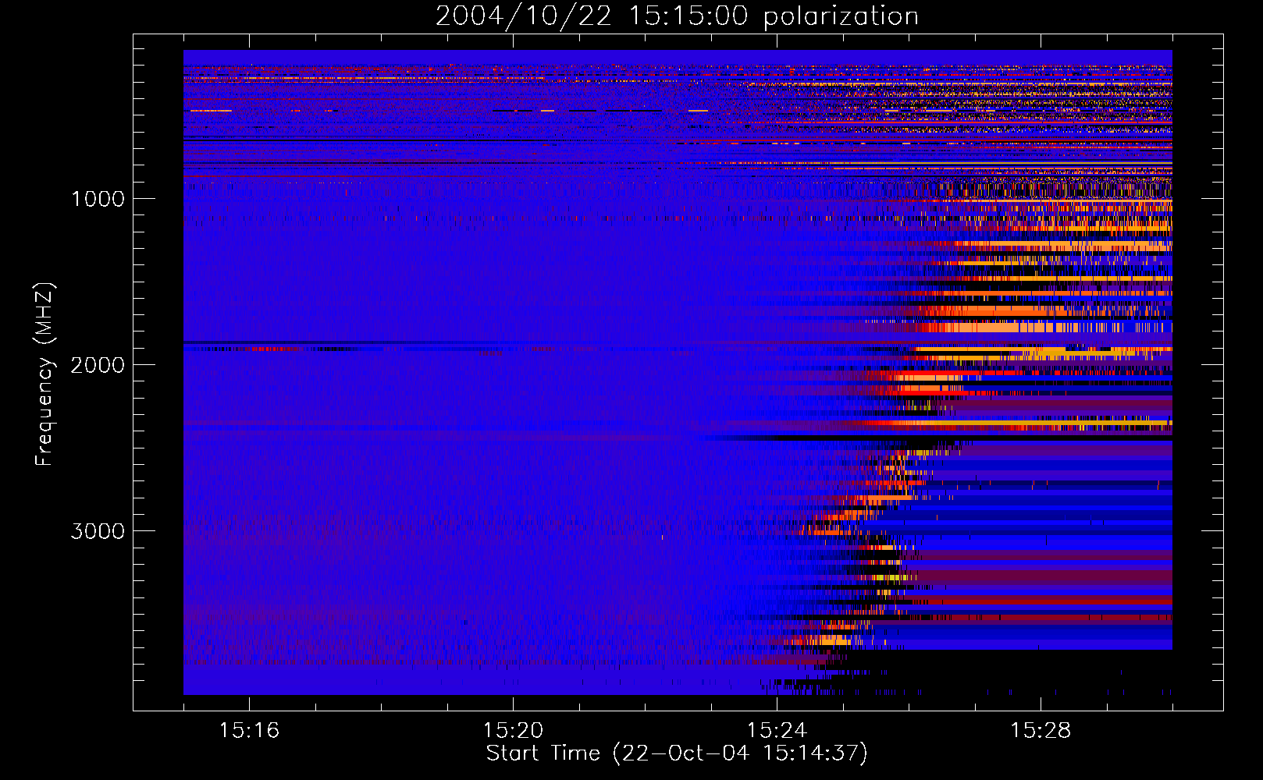Click the 3000 frequency tick label
This screenshot has width=1263, height=780.
98,531
